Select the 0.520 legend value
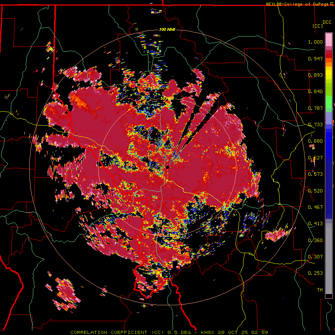This screenshot has width=335, height=335. [315, 191]
